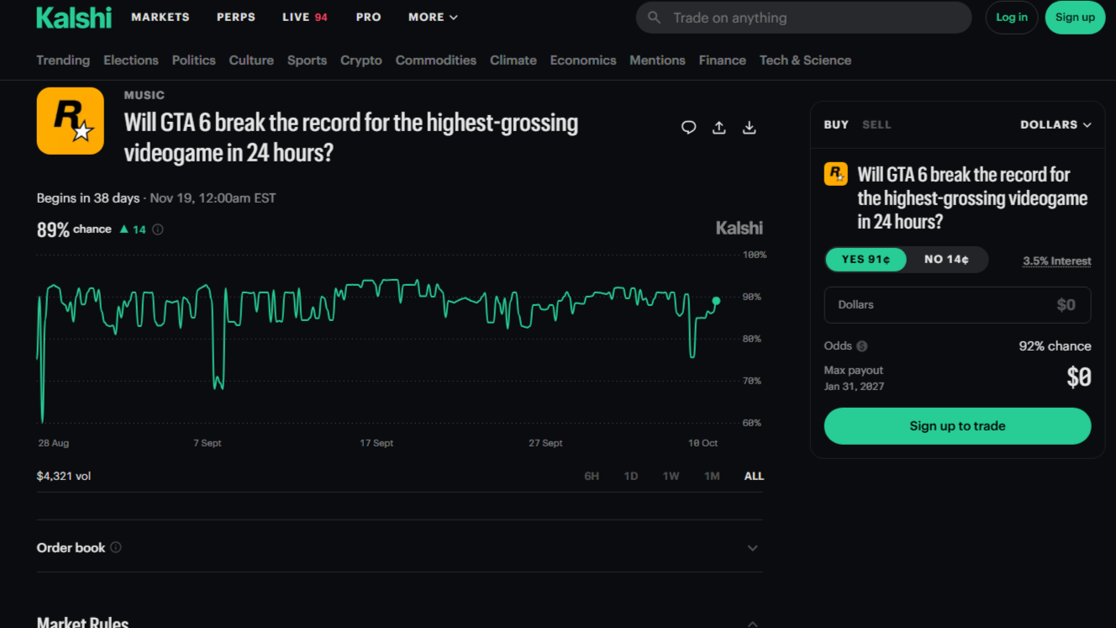The height and width of the screenshot is (628, 1116).
Task: Switch to BUY mode
Action: 836,124
